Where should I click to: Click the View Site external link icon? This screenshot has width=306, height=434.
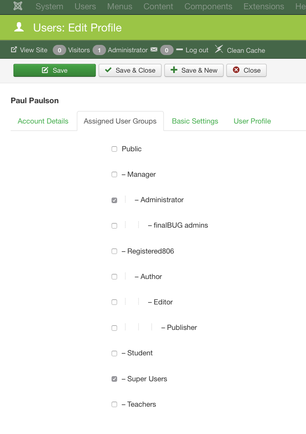click(14, 50)
